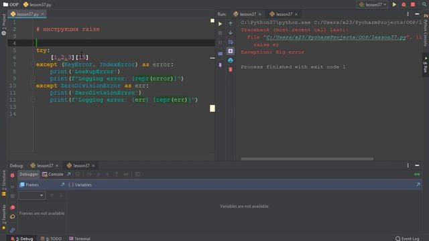Screen dimensions: 429x241
Task: Click the Run panel stop button
Action: point(221,33)
